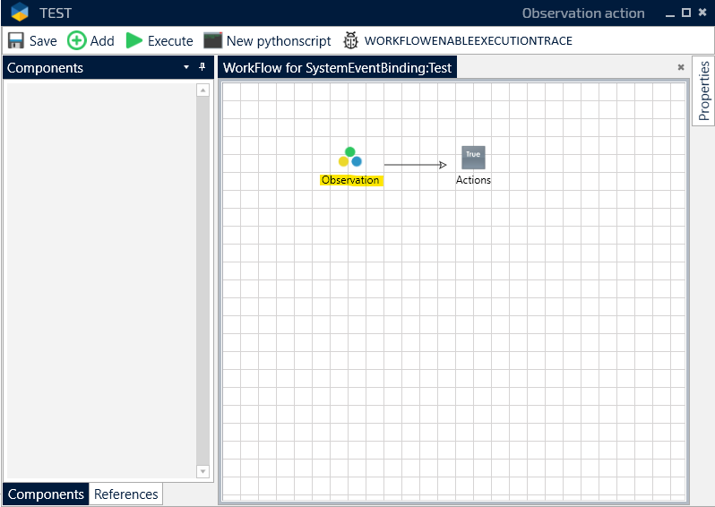Select the True Actions node
Screen dimensions: 715x507
(473, 158)
